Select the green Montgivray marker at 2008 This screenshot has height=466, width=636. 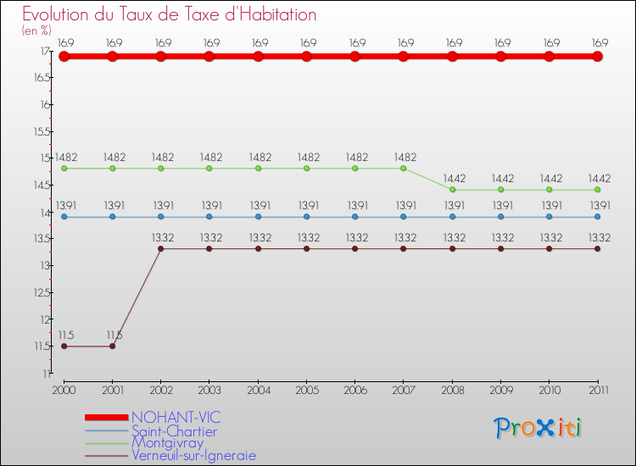click(x=452, y=190)
